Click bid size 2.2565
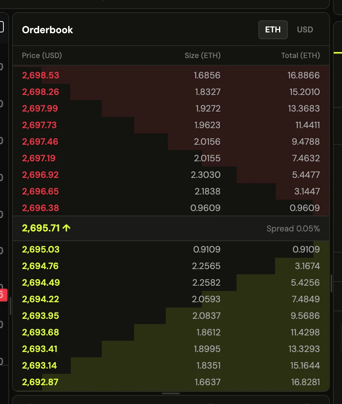342x404 pixels. coord(206,266)
